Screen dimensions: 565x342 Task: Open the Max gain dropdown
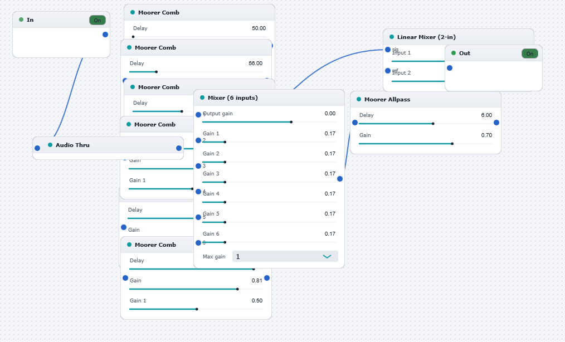pyautogui.click(x=285, y=257)
